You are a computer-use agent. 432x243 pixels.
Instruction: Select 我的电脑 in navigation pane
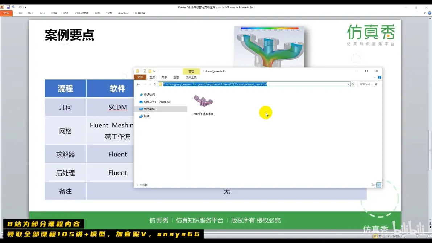(x=161, y=109)
